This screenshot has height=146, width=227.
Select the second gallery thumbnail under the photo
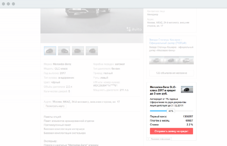(64, 51)
